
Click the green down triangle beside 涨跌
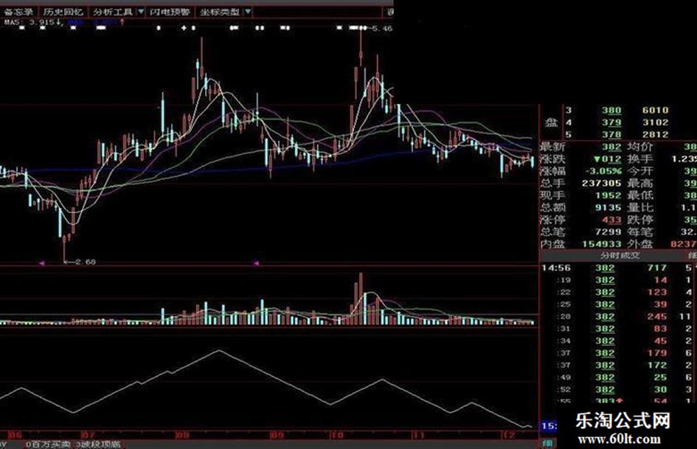(597, 159)
